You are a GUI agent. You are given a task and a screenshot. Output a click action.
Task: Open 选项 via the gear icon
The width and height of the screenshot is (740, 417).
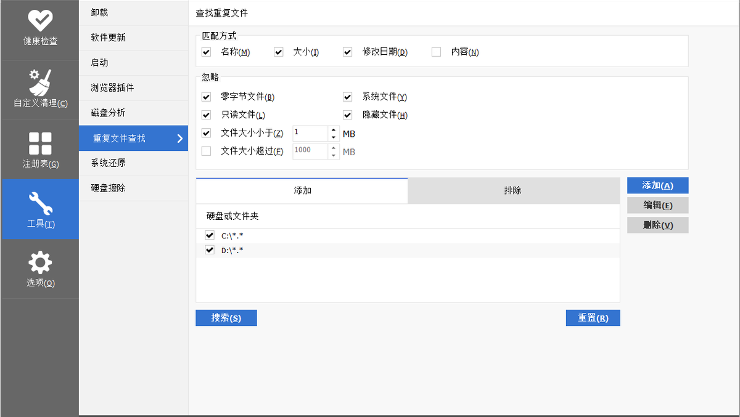(x=39, y=261)
